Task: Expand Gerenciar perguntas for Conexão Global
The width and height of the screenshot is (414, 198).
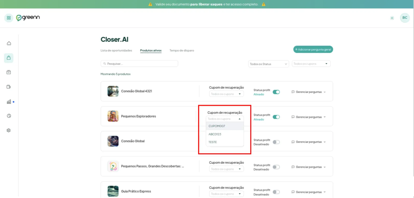Action: pos(309,142)
